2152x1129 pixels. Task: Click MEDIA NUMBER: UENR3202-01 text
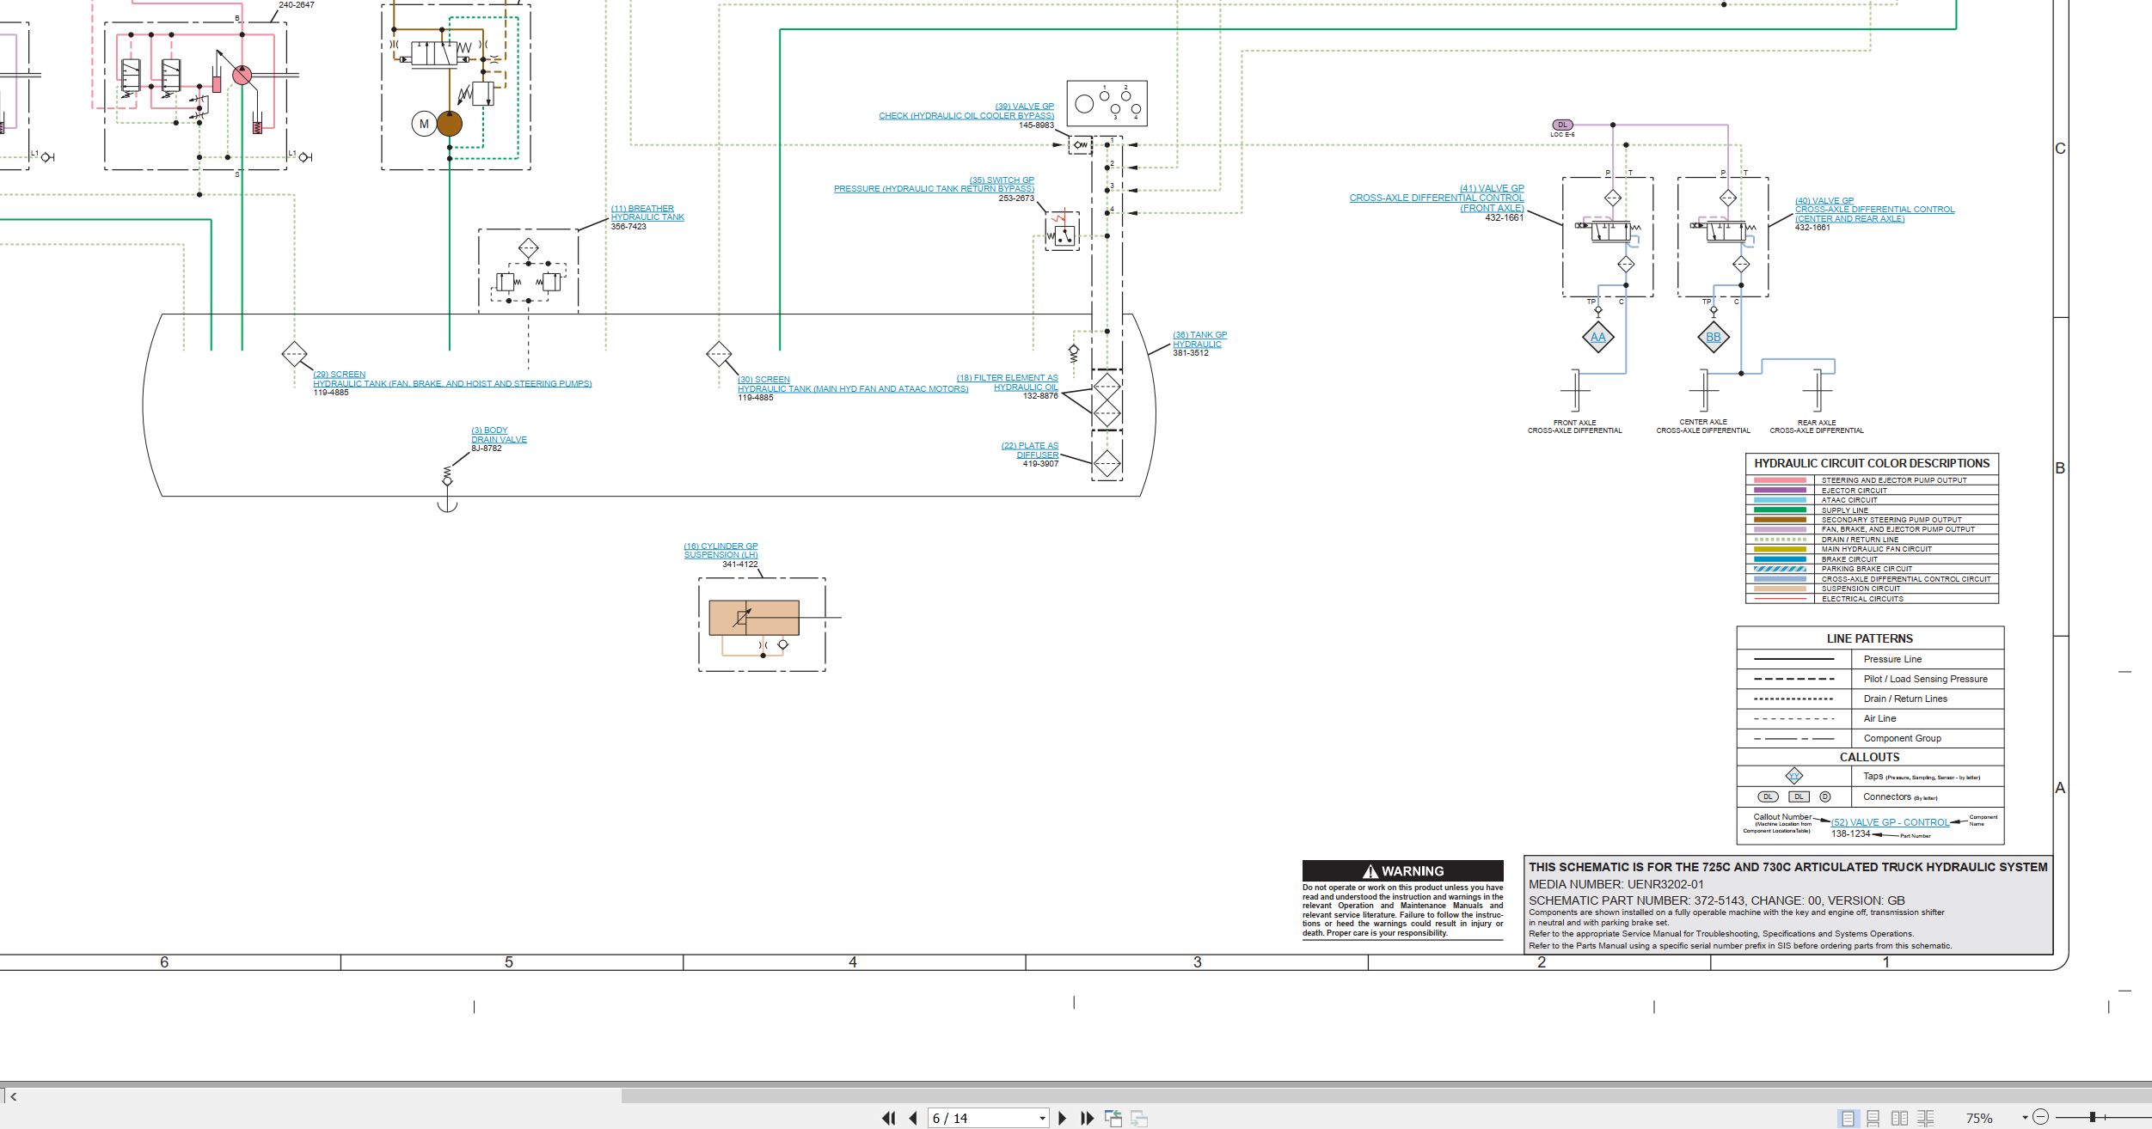tap(1616, 884)
